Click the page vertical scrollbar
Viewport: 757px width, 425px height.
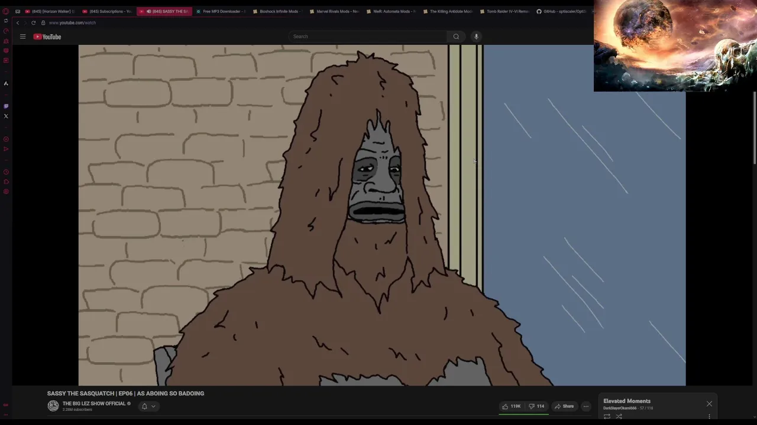[754, 127]
